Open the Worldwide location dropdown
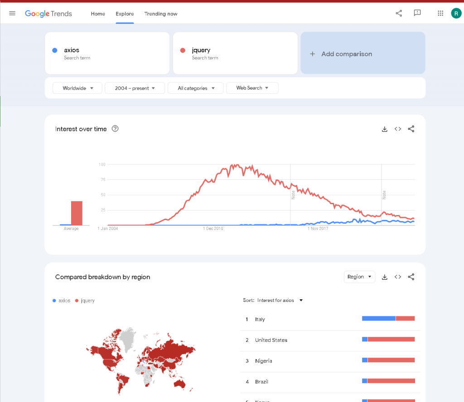This screenshot has width=464, height=402. [77, 88]
